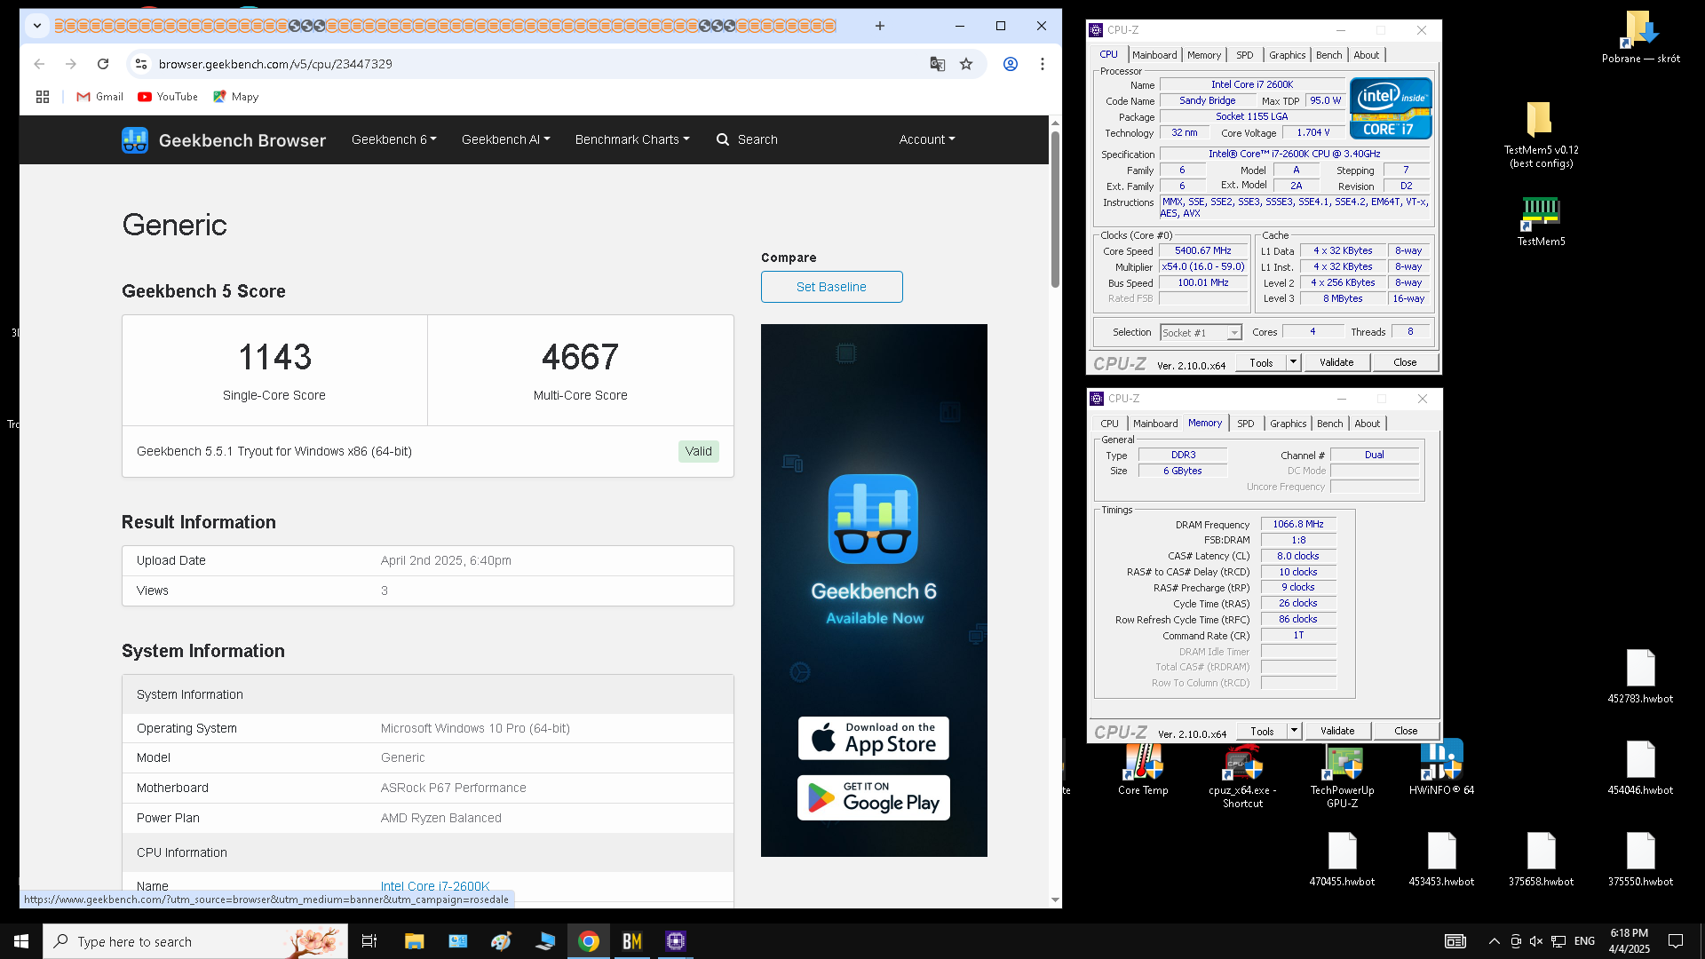Click the browser page vertical scrollbar
The height and width of the screenshot is (959, 1705).
pyautogui.click(x=1055, y=210)
